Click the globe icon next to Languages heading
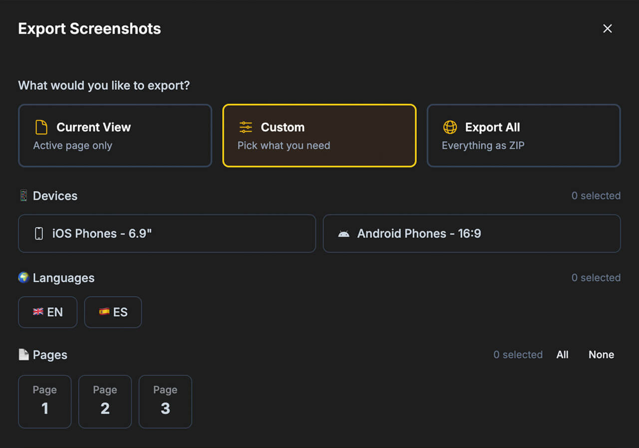Screen dimensions: 639x448 tap(22, 278)
